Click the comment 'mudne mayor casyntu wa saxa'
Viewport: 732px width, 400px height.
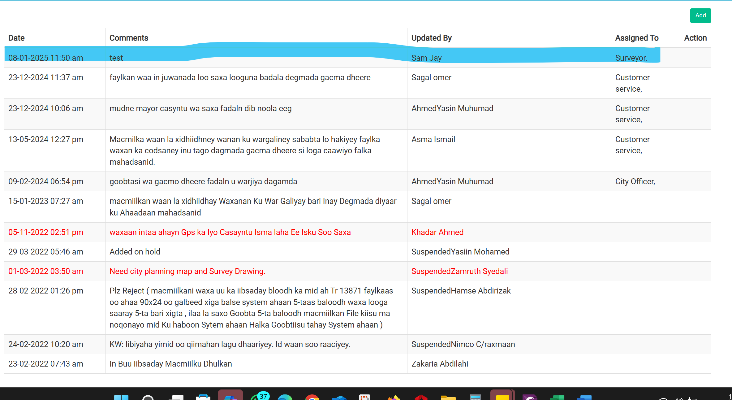tap(200, 108)
